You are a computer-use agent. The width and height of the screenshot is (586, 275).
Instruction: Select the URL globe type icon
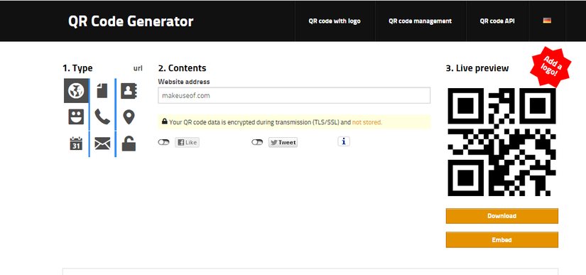76,90
